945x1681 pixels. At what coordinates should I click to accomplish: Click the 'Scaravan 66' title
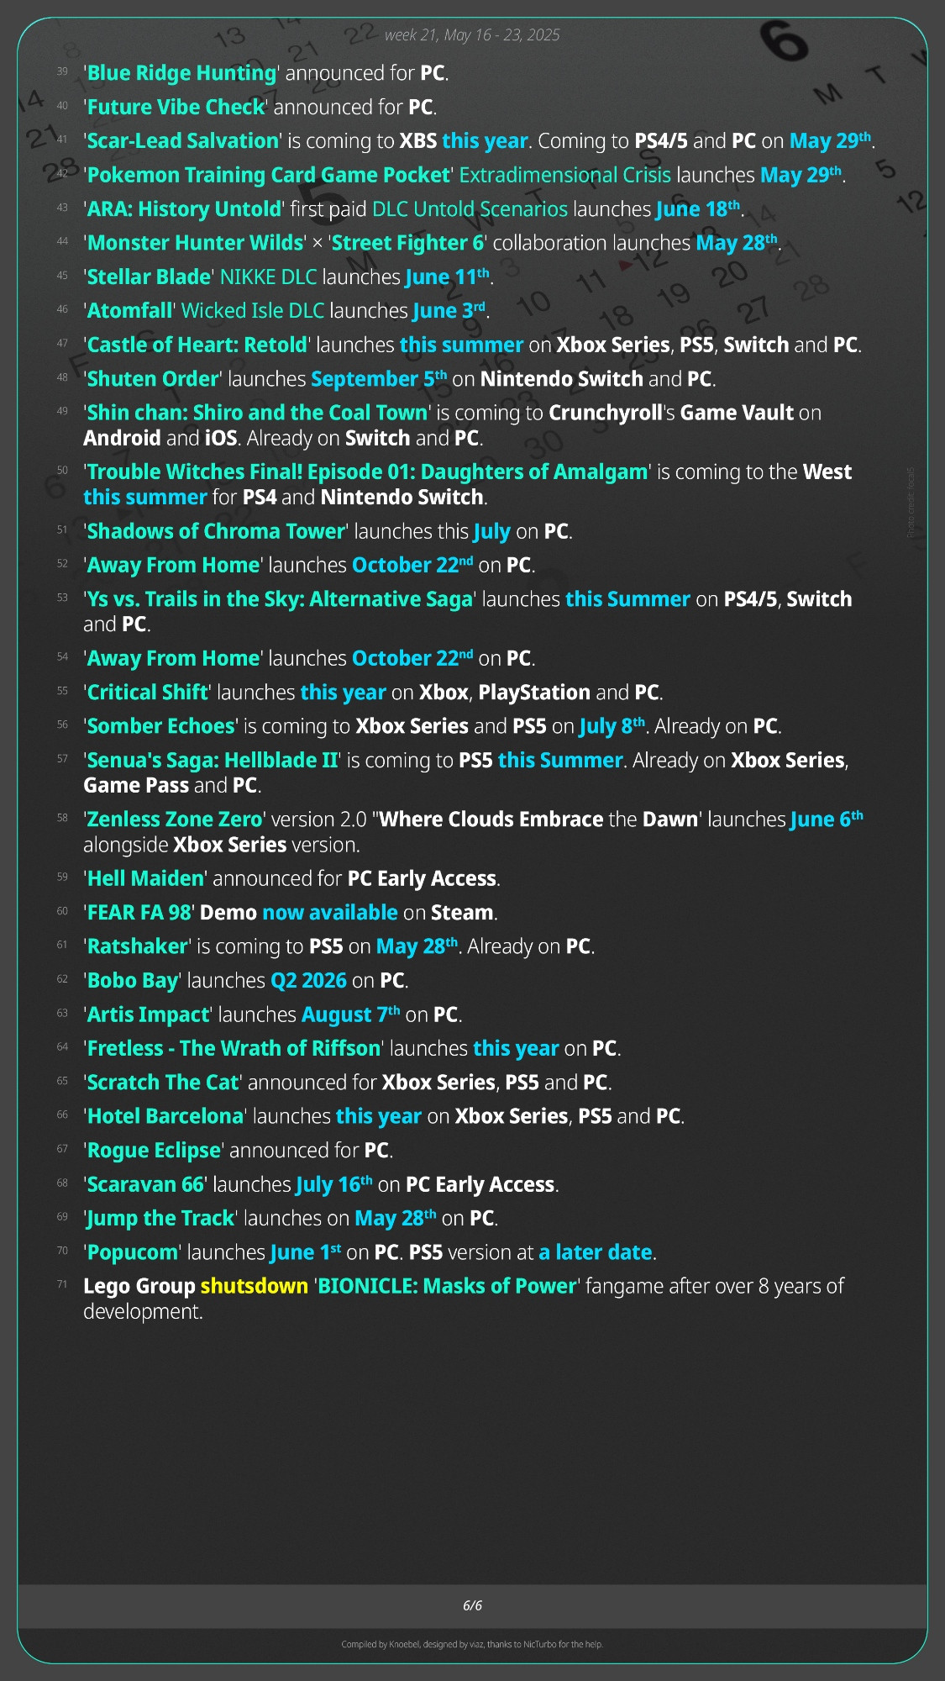coord(145,1185)
